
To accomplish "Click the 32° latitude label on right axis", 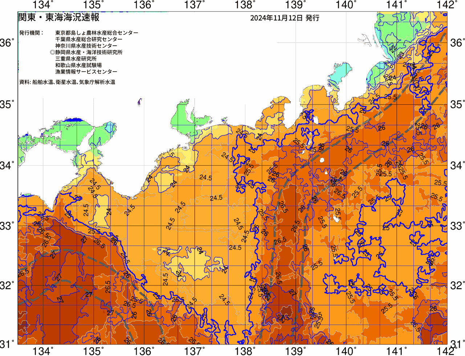I will [x=457, y=286].
